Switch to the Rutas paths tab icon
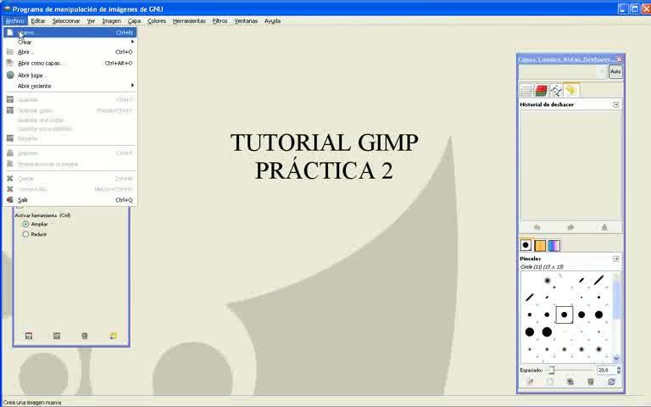Screen dimensions: 651x407 tap(556, 90)
